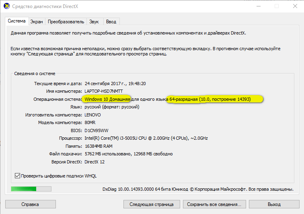Click the Модель компьютера label
This screenshot has height=214, width=304.
pyautogui.click(x=60, y=122)
